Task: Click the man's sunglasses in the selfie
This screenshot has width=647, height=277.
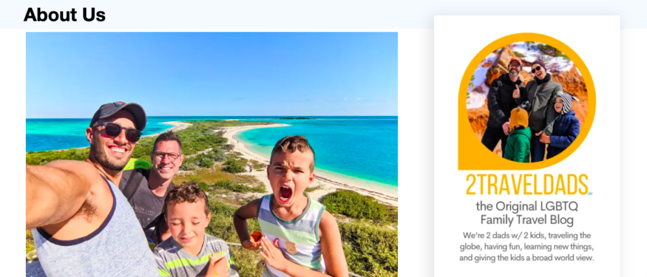Action: (117, 131)
